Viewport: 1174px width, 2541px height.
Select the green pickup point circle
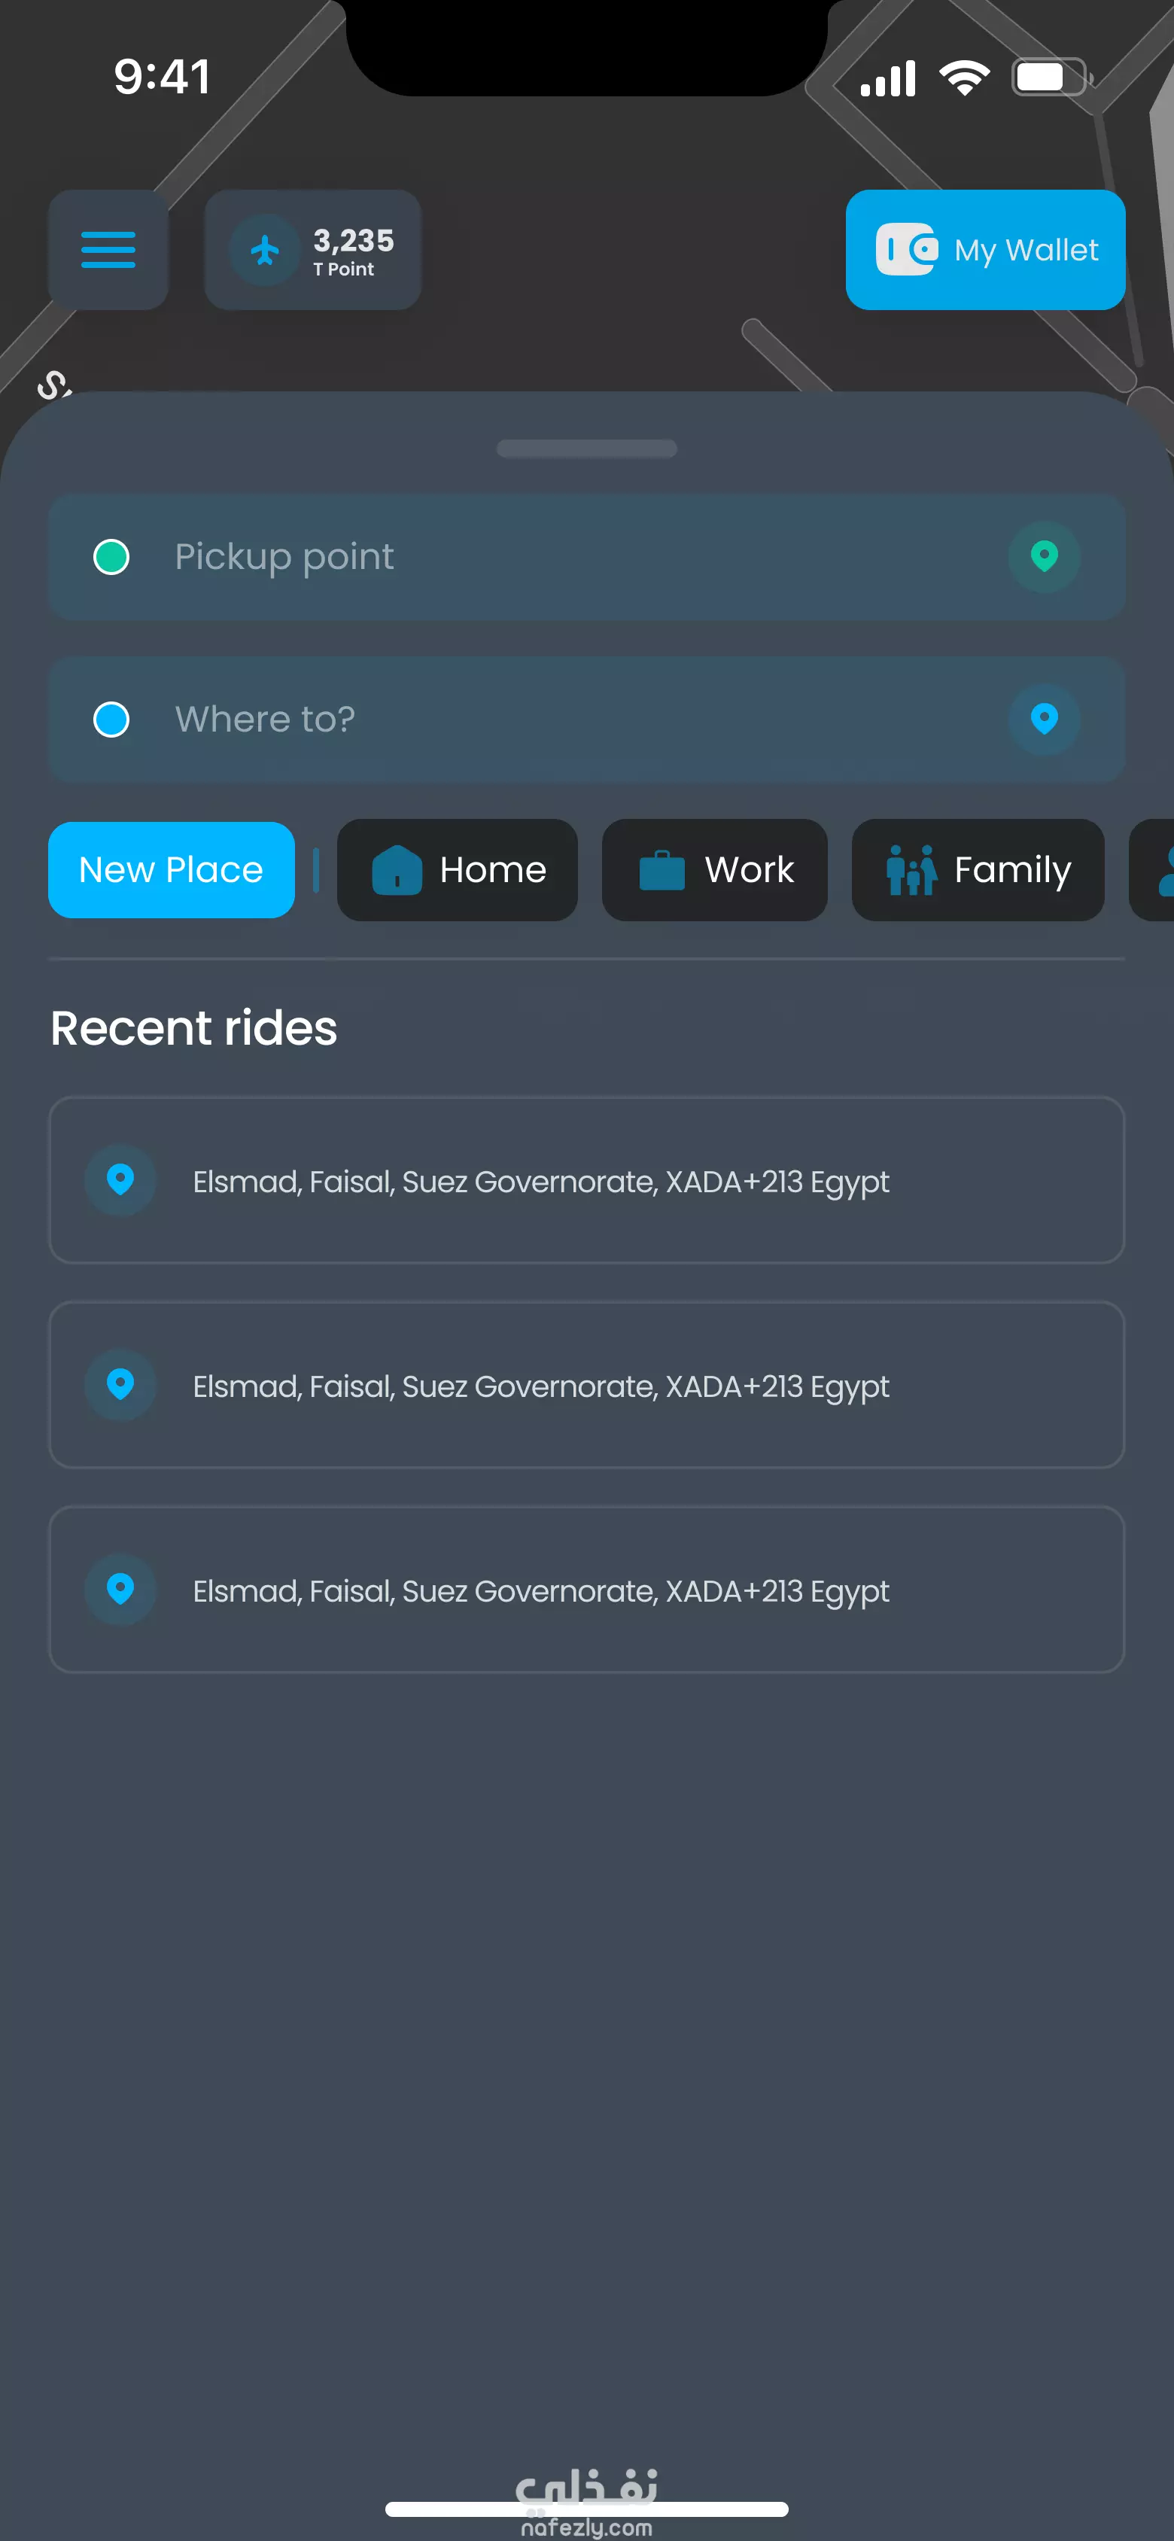(x=111, y=556)
